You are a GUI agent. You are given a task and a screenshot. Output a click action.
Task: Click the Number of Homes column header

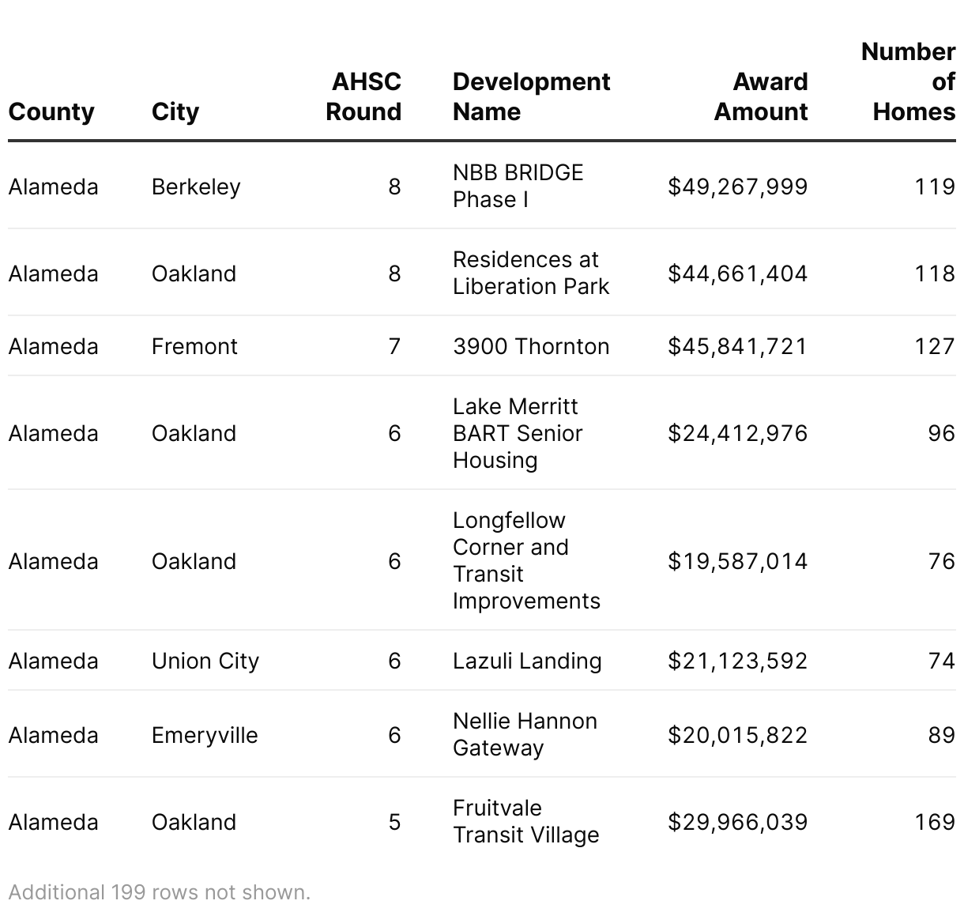tap(908, 81)
